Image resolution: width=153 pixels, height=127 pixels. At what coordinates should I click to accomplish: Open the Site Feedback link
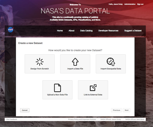point(12,119)
